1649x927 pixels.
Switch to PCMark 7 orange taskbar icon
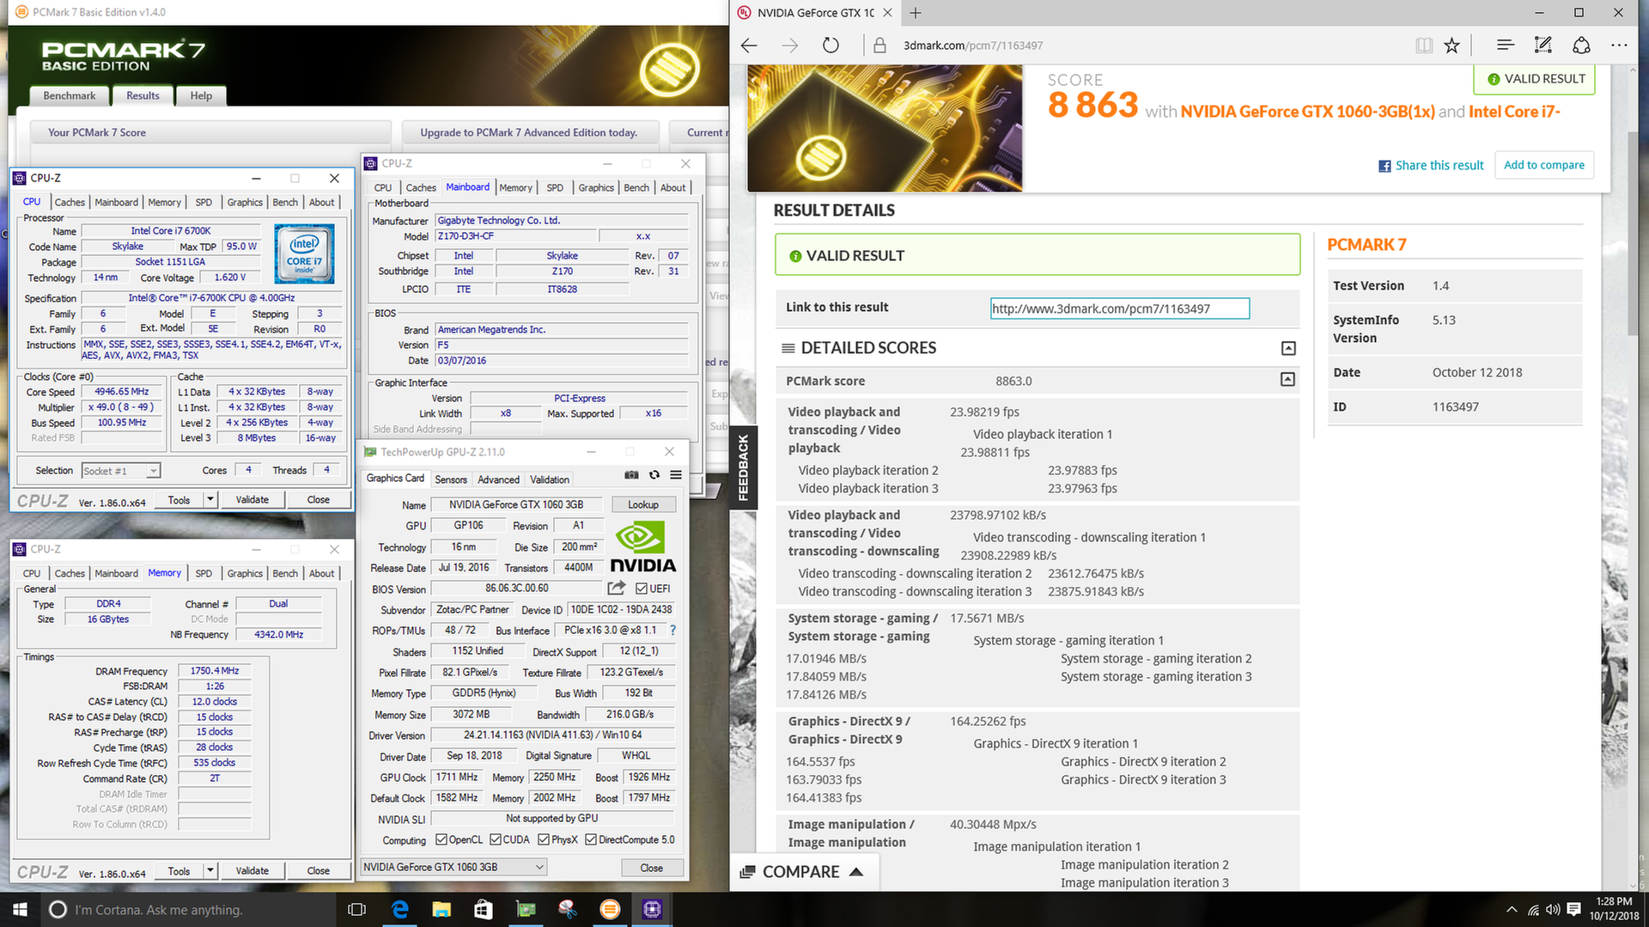coord(610,910)
